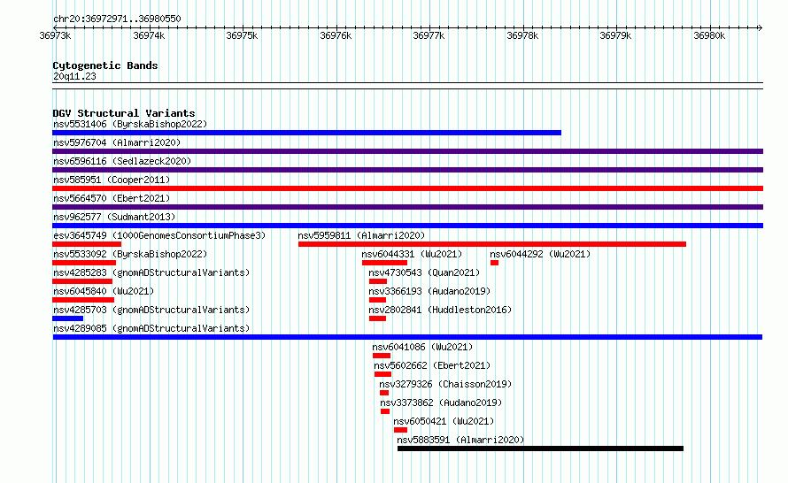Click the 36974k ruler tick label

click(149, 35)
